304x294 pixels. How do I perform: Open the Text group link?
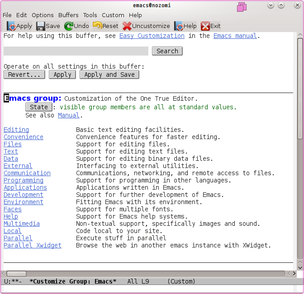pos(11,151)
